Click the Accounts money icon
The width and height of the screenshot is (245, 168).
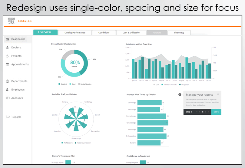8,98
